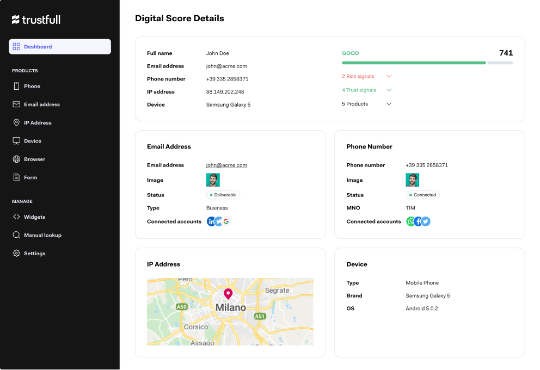The height and width of the screenshot is (370, 540).
Task: Click the name John Doe
Action: [218, 53]
